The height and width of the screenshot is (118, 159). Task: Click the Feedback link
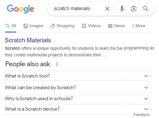point(142,115)
